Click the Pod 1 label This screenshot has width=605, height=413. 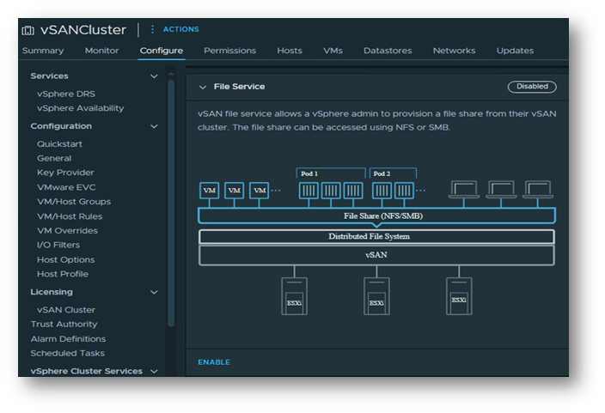tap(309, 174)
